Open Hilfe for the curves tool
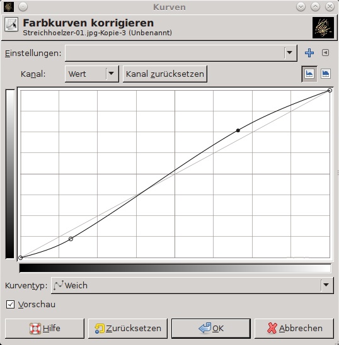The image size is (339, 345). click(45, 328)
